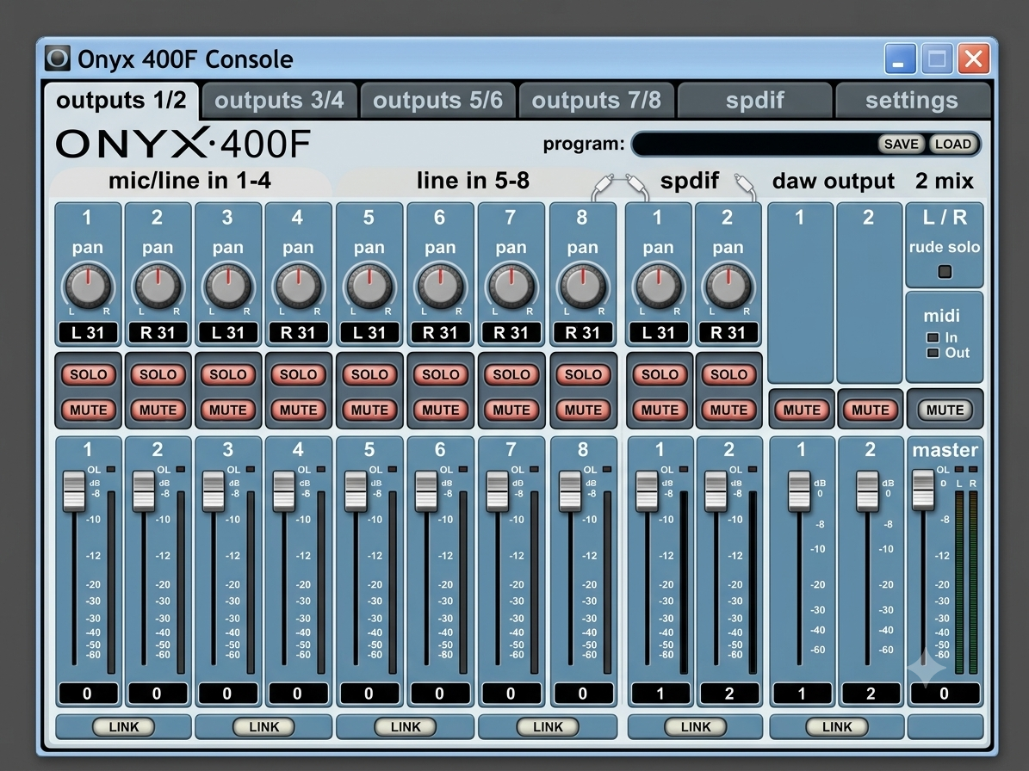Viewport: 1029px width, 771px height.
Task: Click channel 1 pan value L 31
Action: click(x=88, y=332)
